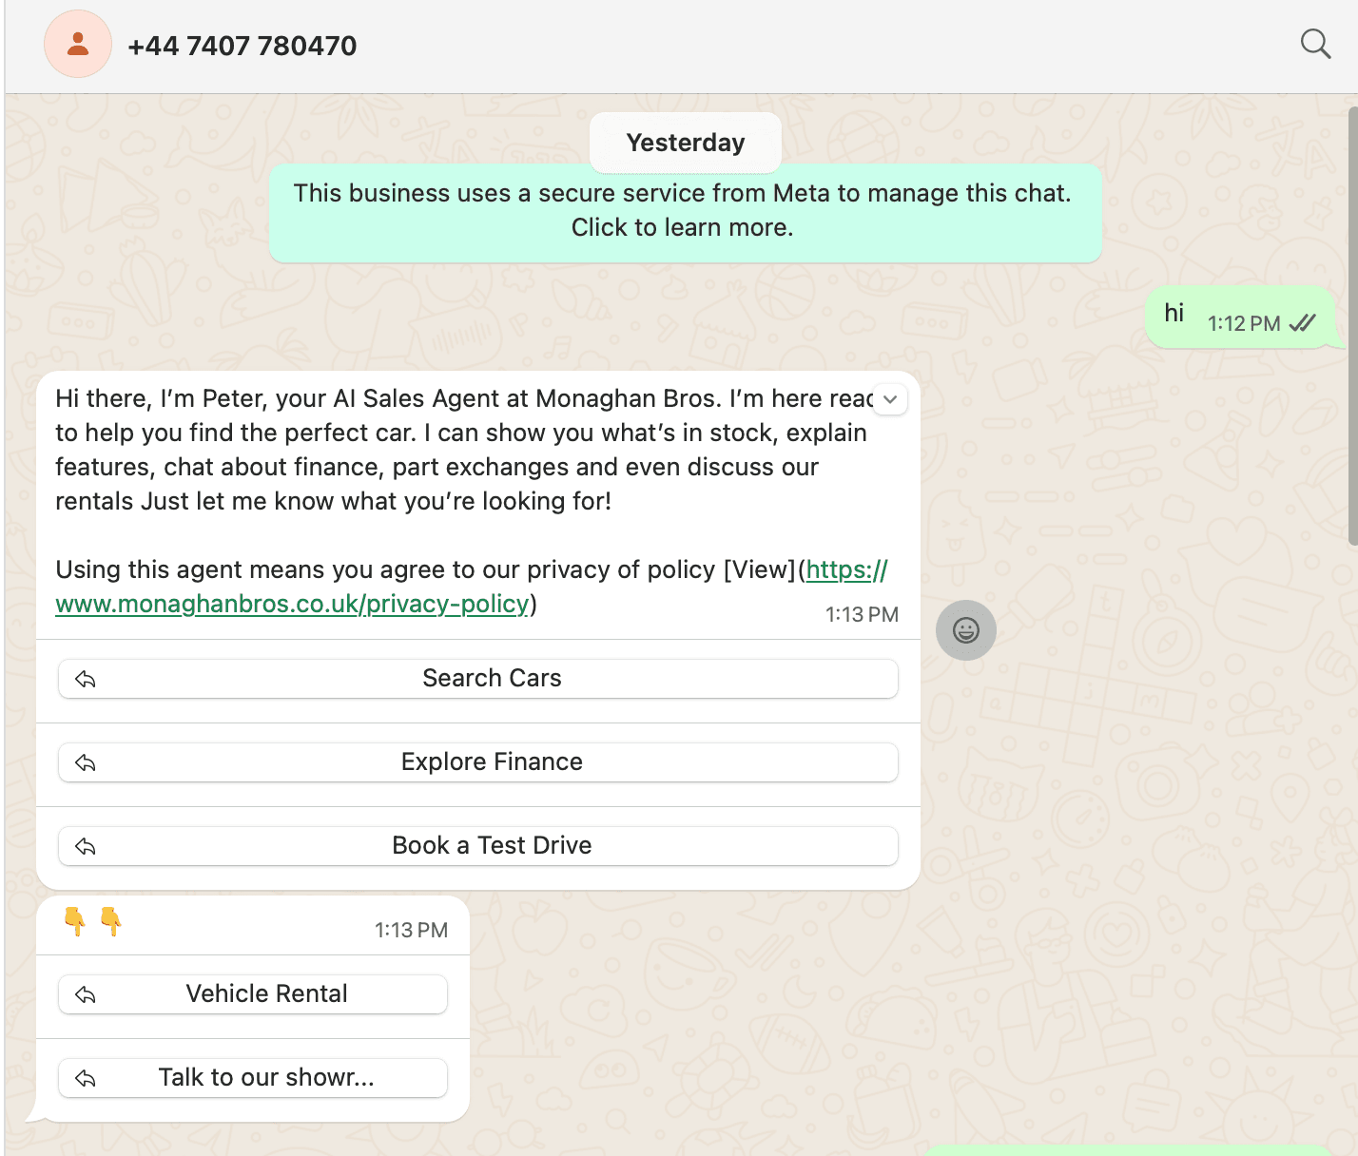This screenshot has height=1156, width=1358.
Task: Click the contact avatar icon
Action: point(78,45)
